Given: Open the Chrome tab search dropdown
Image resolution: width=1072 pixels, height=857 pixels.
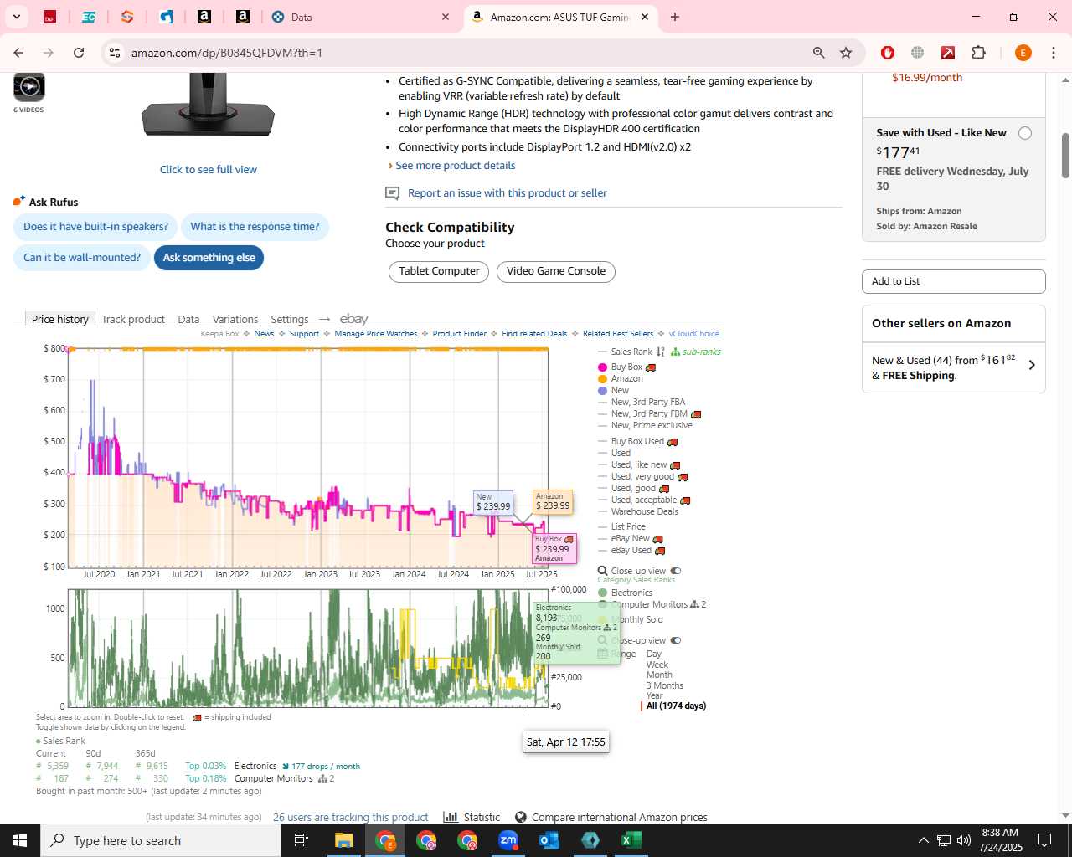Looking at the screenshot, I should 17,17.
